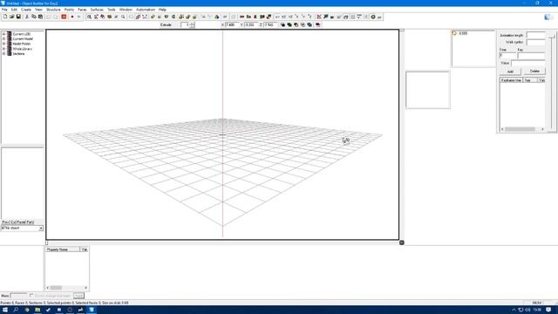558x314 pixels.
Task: Click the Value input in animation panel
Action: [528, 63]
